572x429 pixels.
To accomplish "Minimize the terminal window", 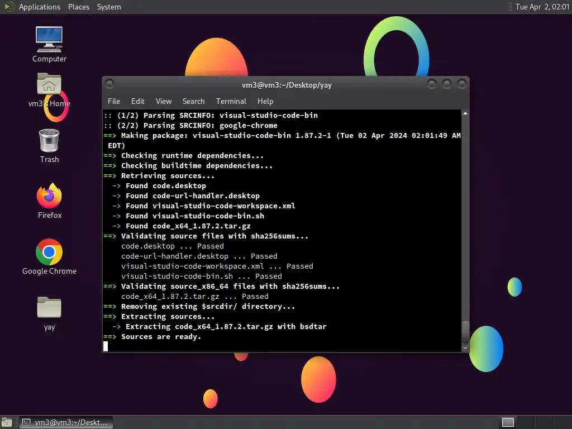I will click(x=432, y=84).
